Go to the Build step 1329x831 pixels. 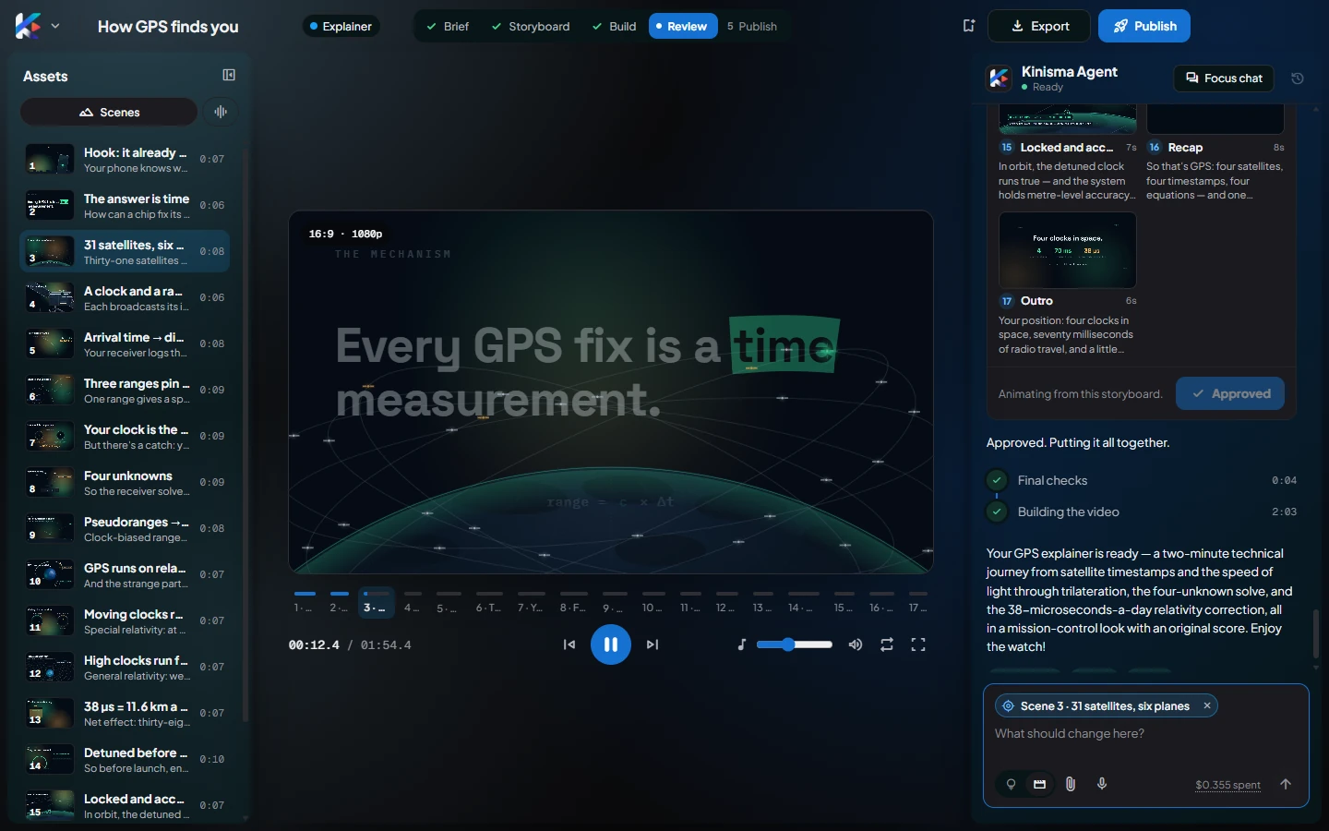tap(615, 26)
